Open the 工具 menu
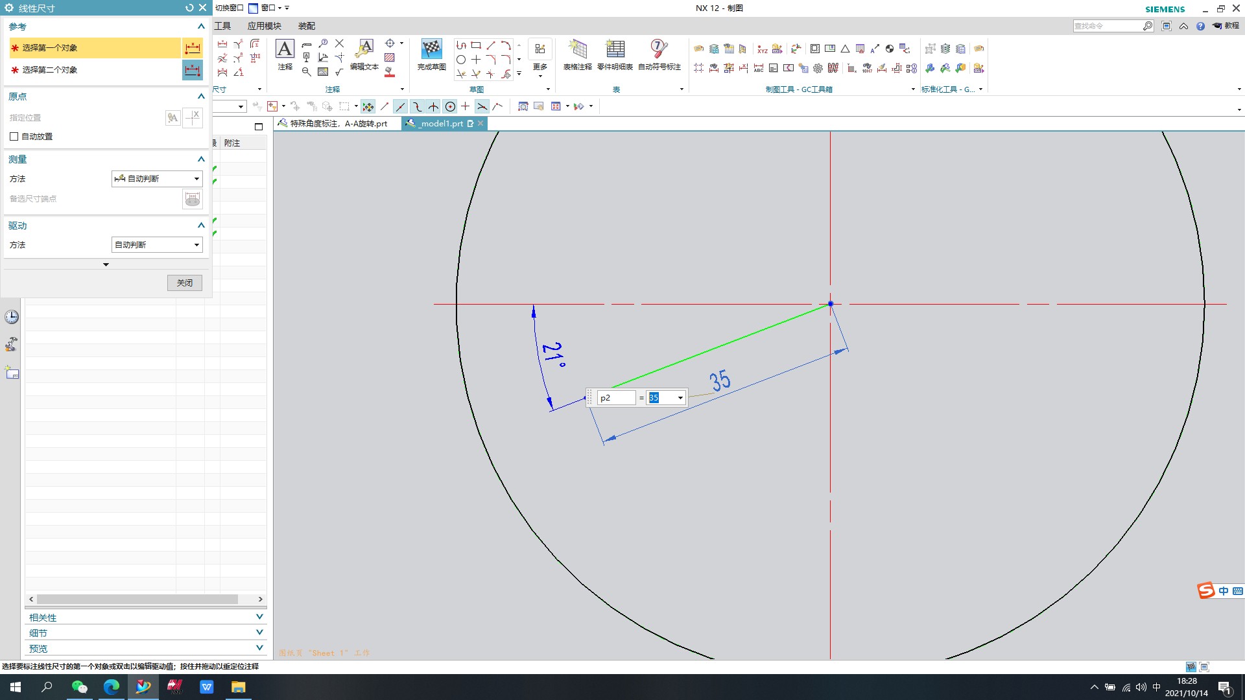Viewport: 1245px width, 700px height. tap(222, 26)
